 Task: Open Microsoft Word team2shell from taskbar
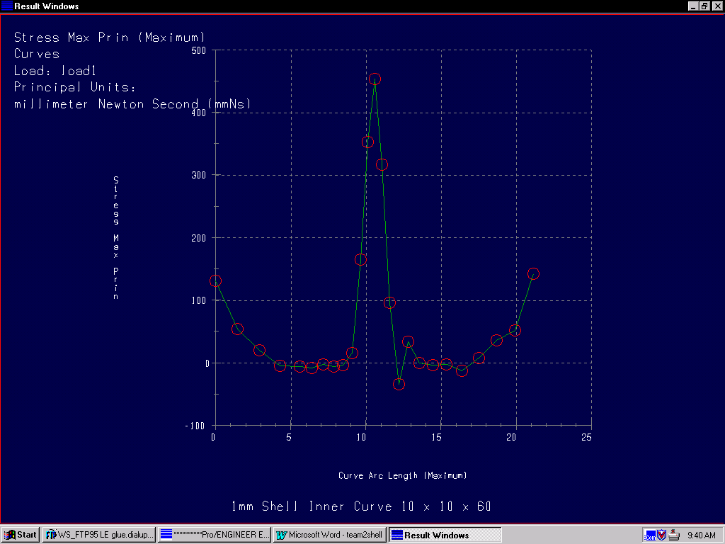point(330,535)
